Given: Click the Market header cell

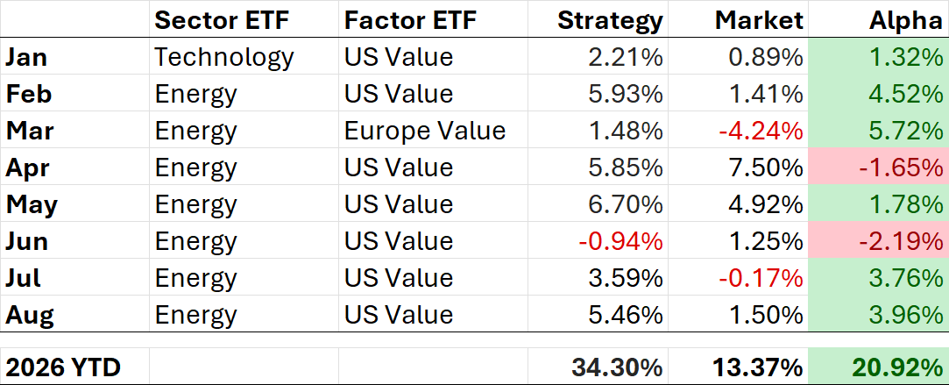Looking at the screenshot, I should coord(759,20).
